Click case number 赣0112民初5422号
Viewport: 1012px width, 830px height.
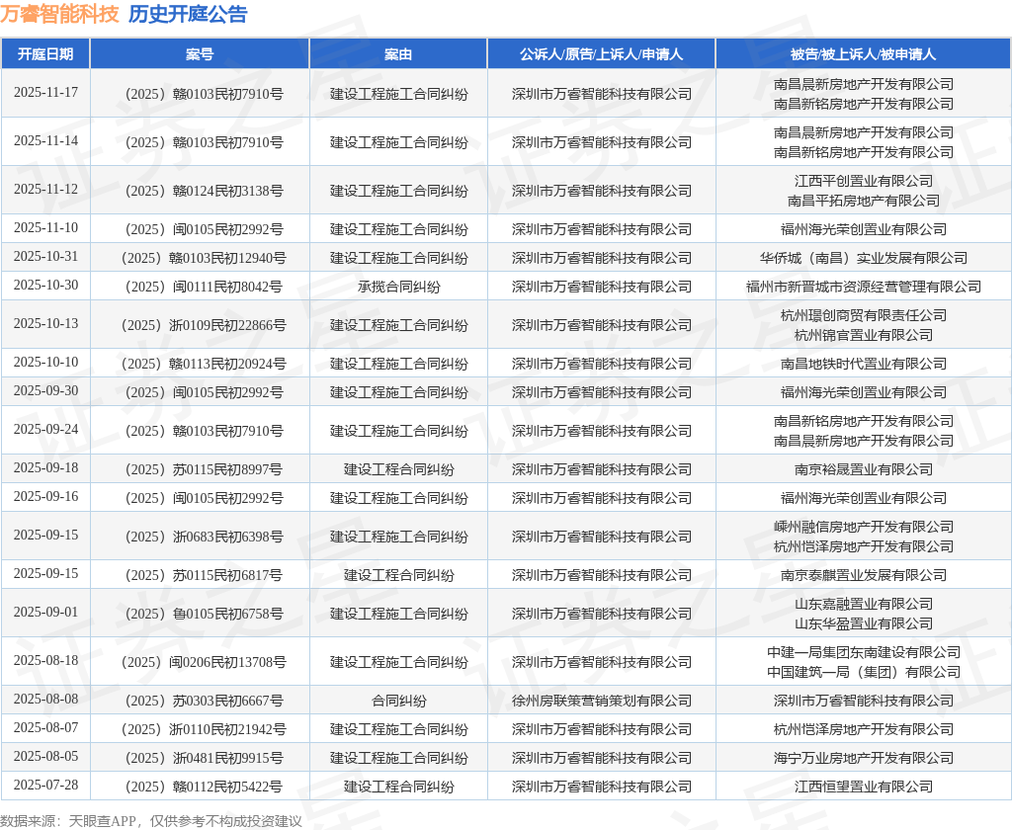(204, 787)
